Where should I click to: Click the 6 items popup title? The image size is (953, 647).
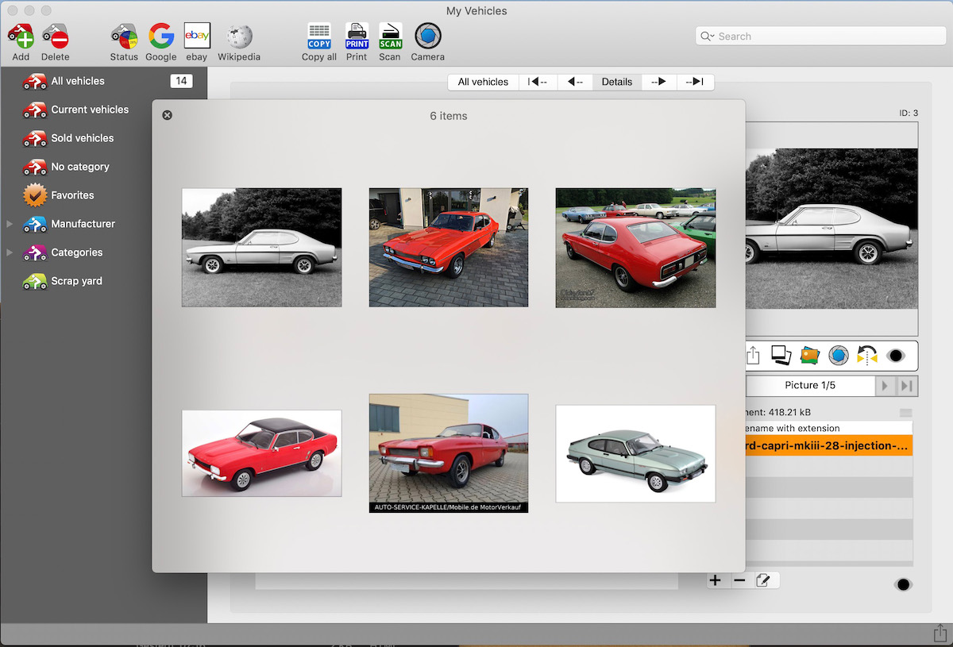449,116
